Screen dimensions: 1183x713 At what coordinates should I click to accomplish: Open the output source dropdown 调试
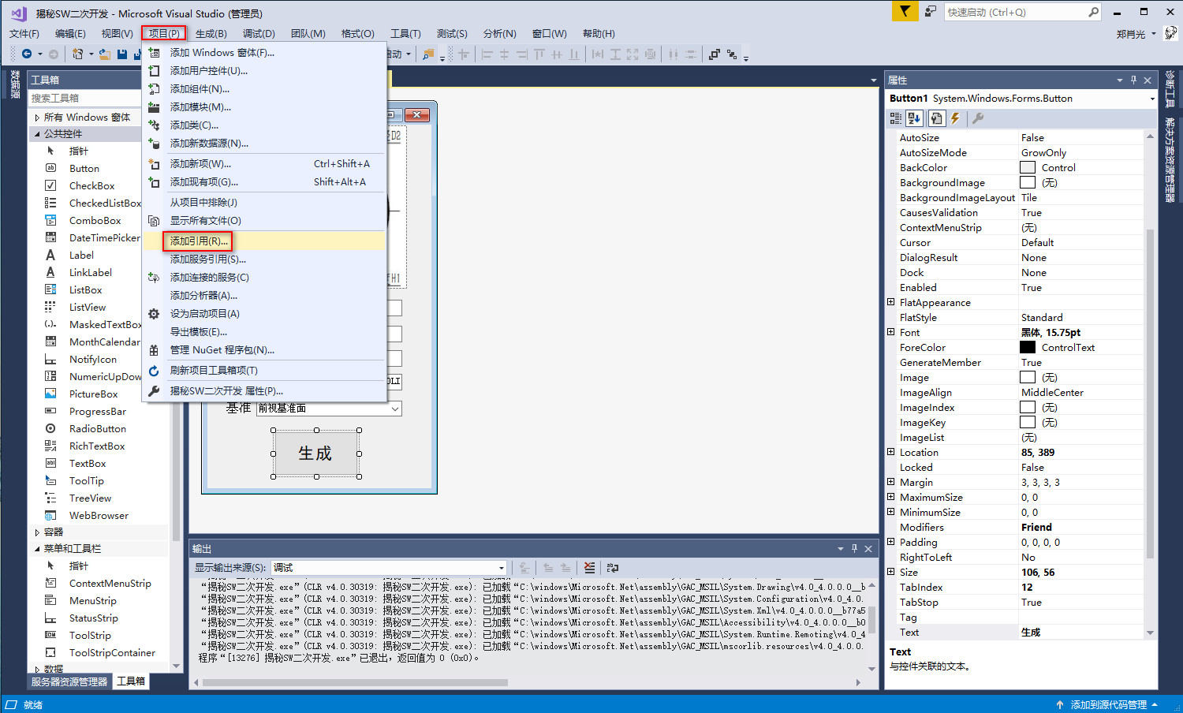coord(501,568)
